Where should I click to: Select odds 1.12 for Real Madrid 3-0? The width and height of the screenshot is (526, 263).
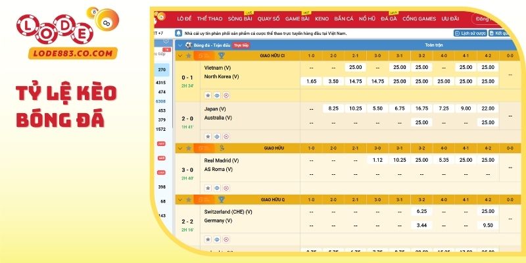(x=377, y=160)
